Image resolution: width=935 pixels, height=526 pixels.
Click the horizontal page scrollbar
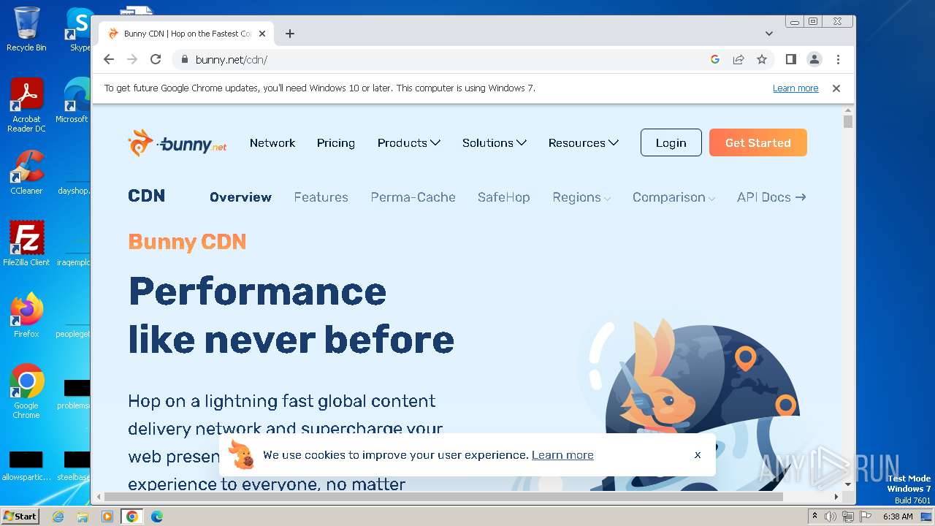444,497
